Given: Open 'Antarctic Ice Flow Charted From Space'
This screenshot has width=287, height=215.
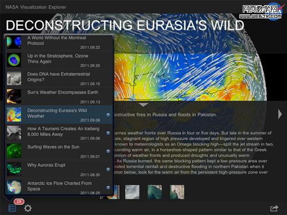Looking at the screenshot, I should [59, 187].
